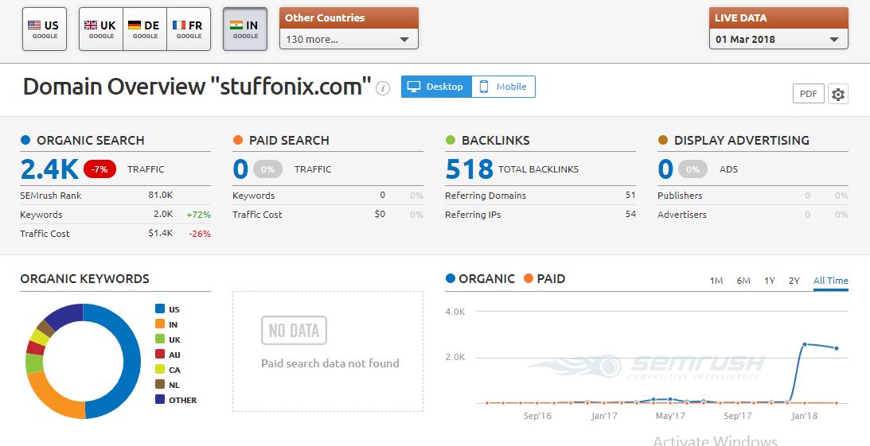870x446 pixels.
Task: Open settings gear icon
Action: [838, 94]
